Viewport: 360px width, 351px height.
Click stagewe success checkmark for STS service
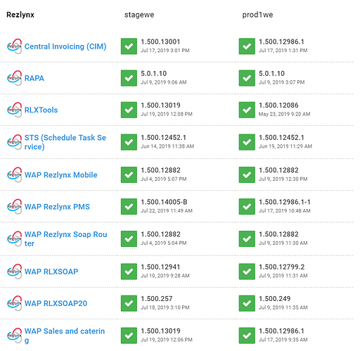coord(129,142)
